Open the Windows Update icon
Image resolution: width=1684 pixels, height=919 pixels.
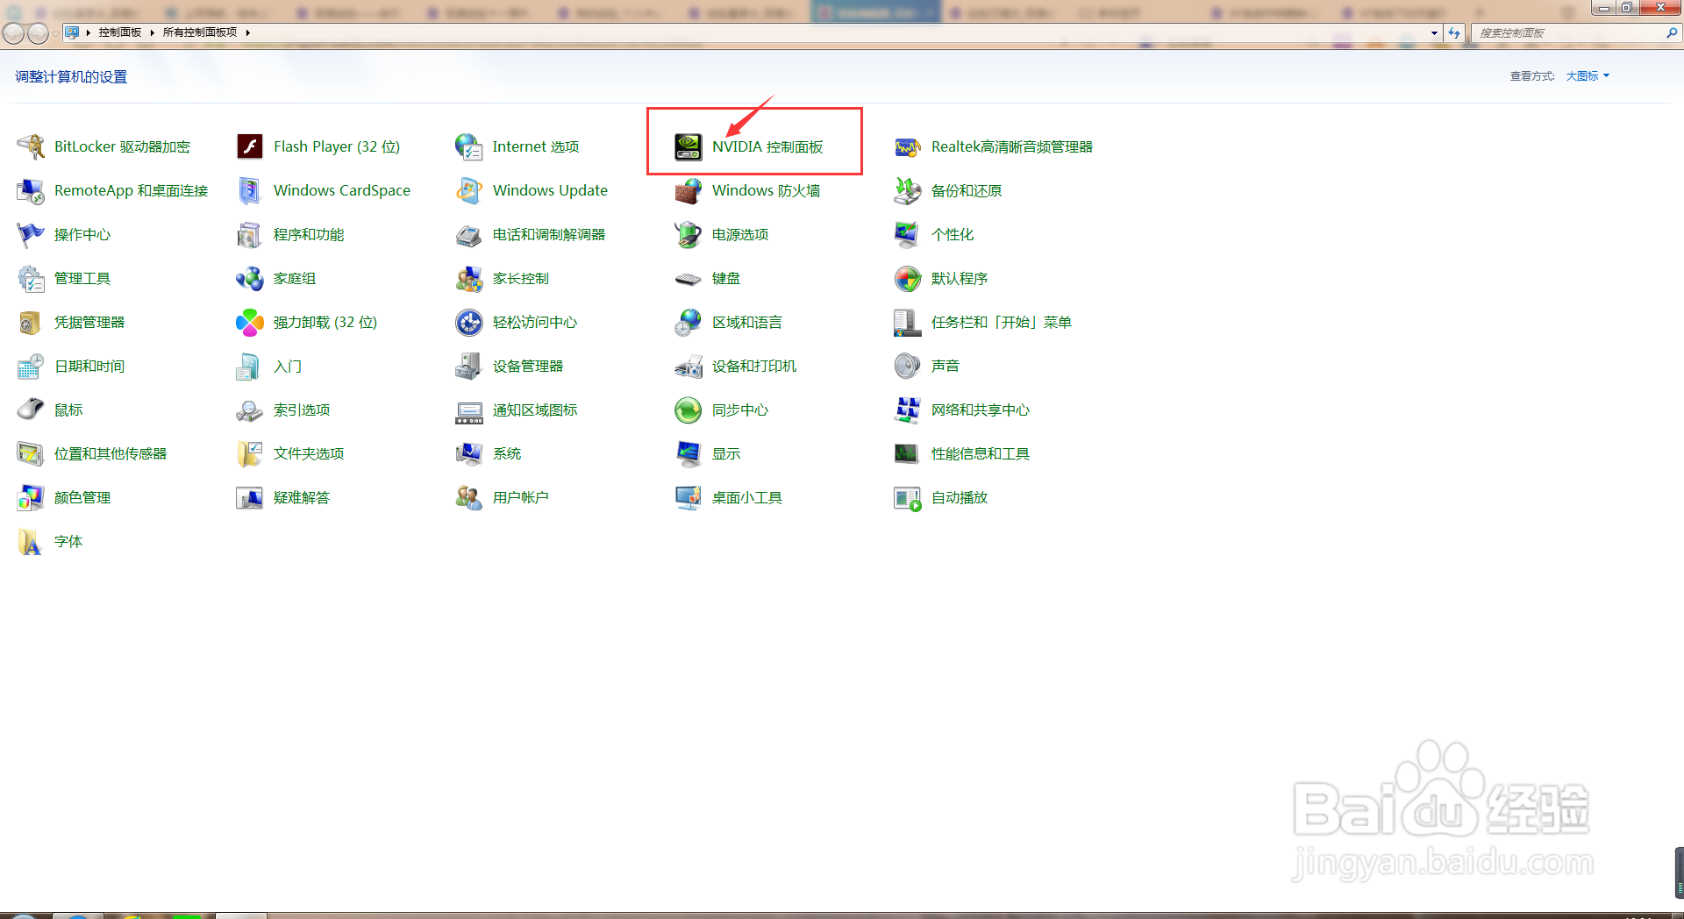tap(469, 190)
